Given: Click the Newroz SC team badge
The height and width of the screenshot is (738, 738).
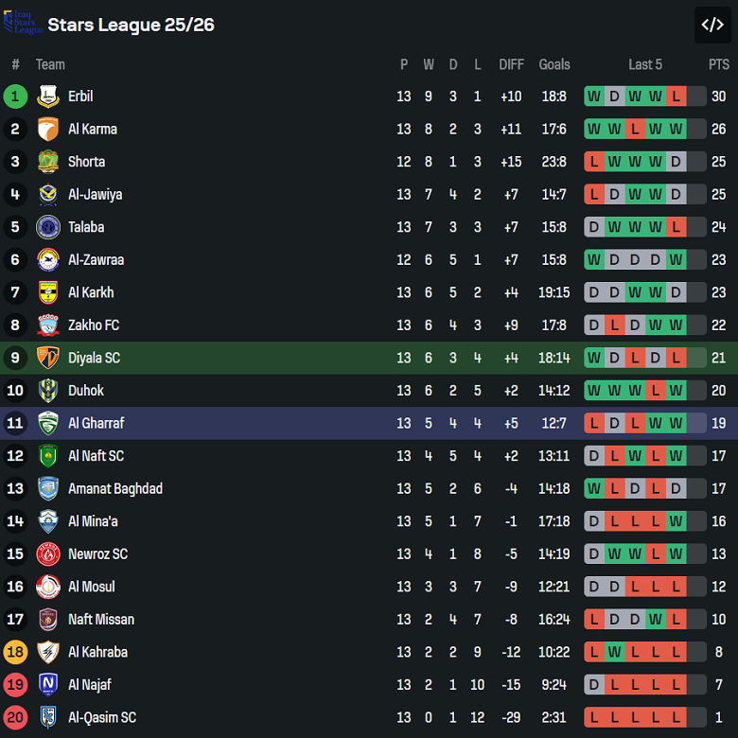Looking at the screenshot, I should point(48,553).
